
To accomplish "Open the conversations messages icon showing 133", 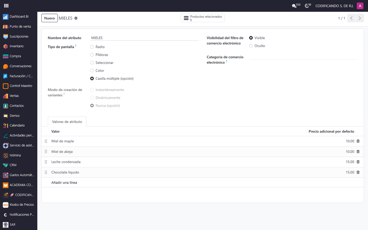I will click(x=296, y=6).
